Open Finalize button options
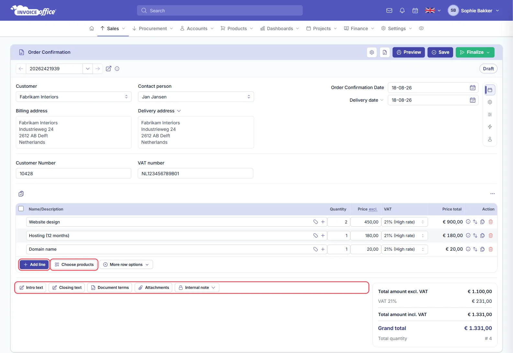This screenshot has width=513, height=353. pyautogui.click(x=488, y=52)
